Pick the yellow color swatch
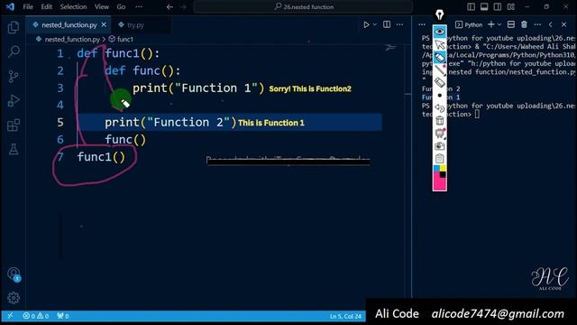The image size is (577, 325). pos(443,169)
